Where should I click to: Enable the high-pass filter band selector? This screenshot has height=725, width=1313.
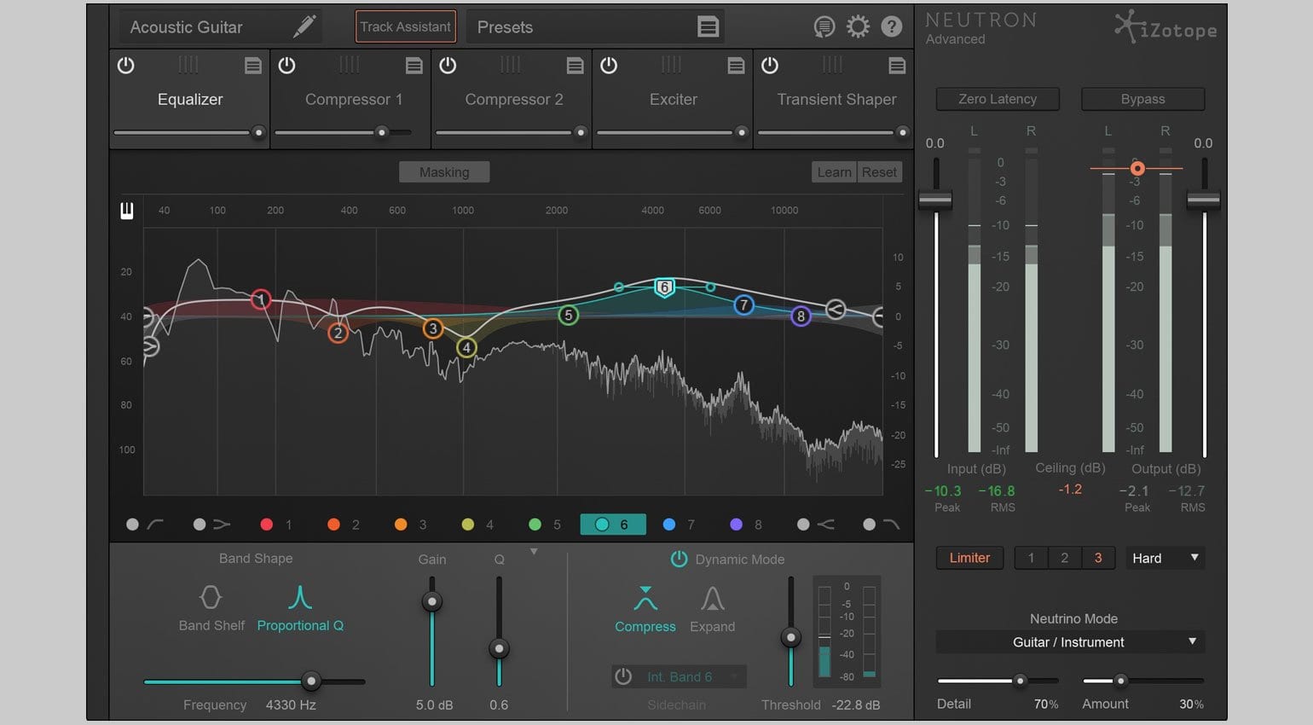pyautogui.click(x=145, y=525)
